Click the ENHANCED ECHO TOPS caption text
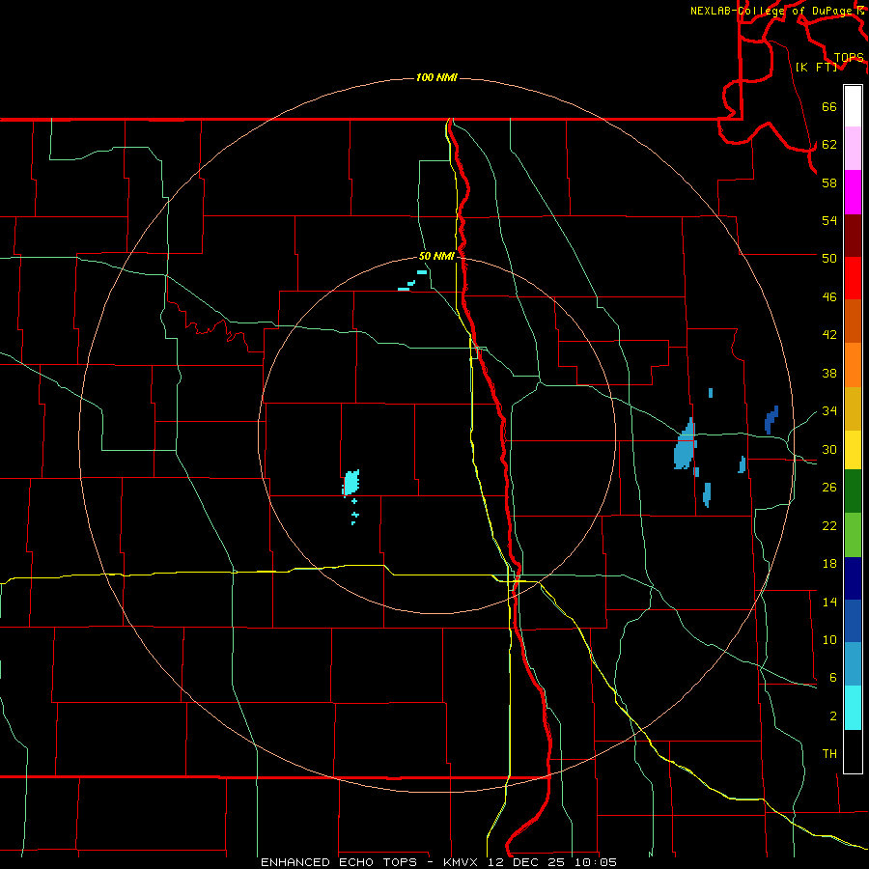The width and height of the screenshot is (869, 869). point(339,862)
